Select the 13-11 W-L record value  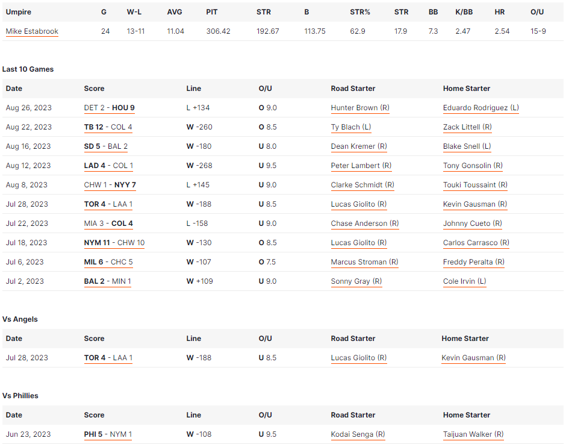click(135, 31)
